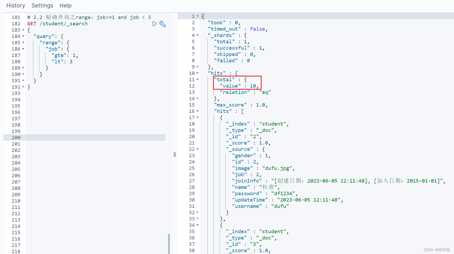
Task: Toggle fold marker at editor line 190
Action: point(23,74)
